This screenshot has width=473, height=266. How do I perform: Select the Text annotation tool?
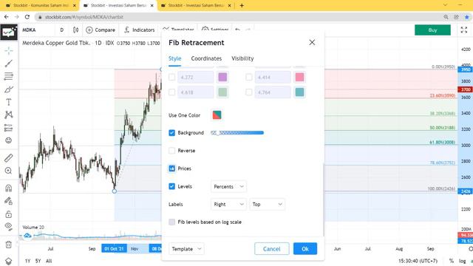coord(8,102)
